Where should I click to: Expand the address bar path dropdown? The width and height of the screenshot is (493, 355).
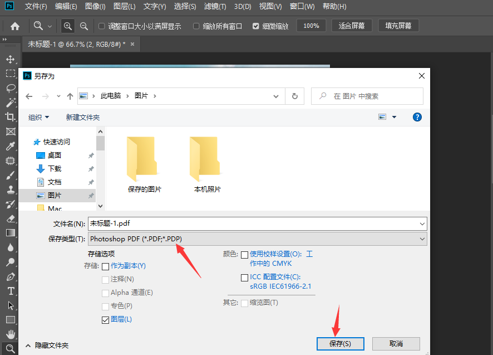276,96
